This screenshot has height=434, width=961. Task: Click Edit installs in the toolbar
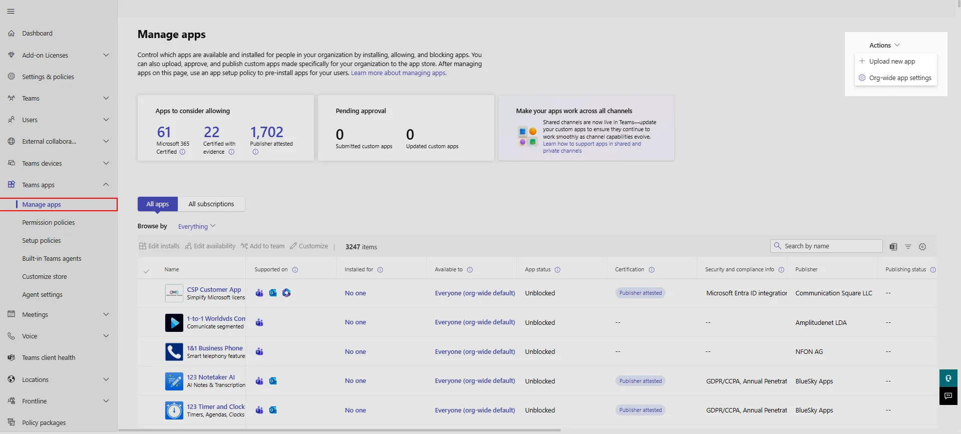[x=159, y=246]
